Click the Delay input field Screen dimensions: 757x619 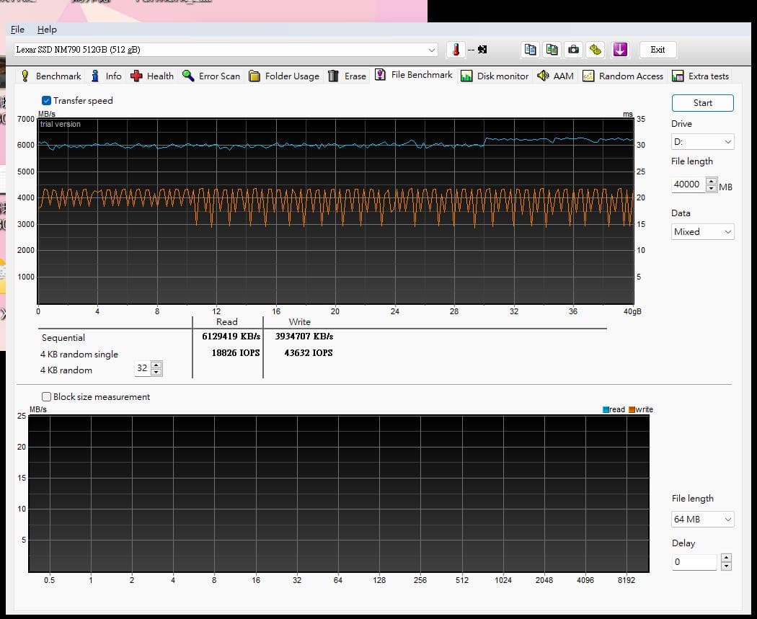coord(694,562)
